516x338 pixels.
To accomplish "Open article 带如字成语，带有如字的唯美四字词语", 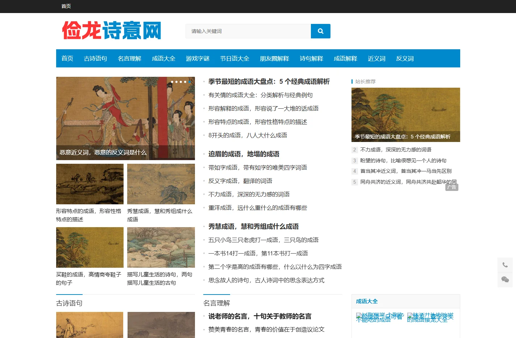I will click(258, 167).
